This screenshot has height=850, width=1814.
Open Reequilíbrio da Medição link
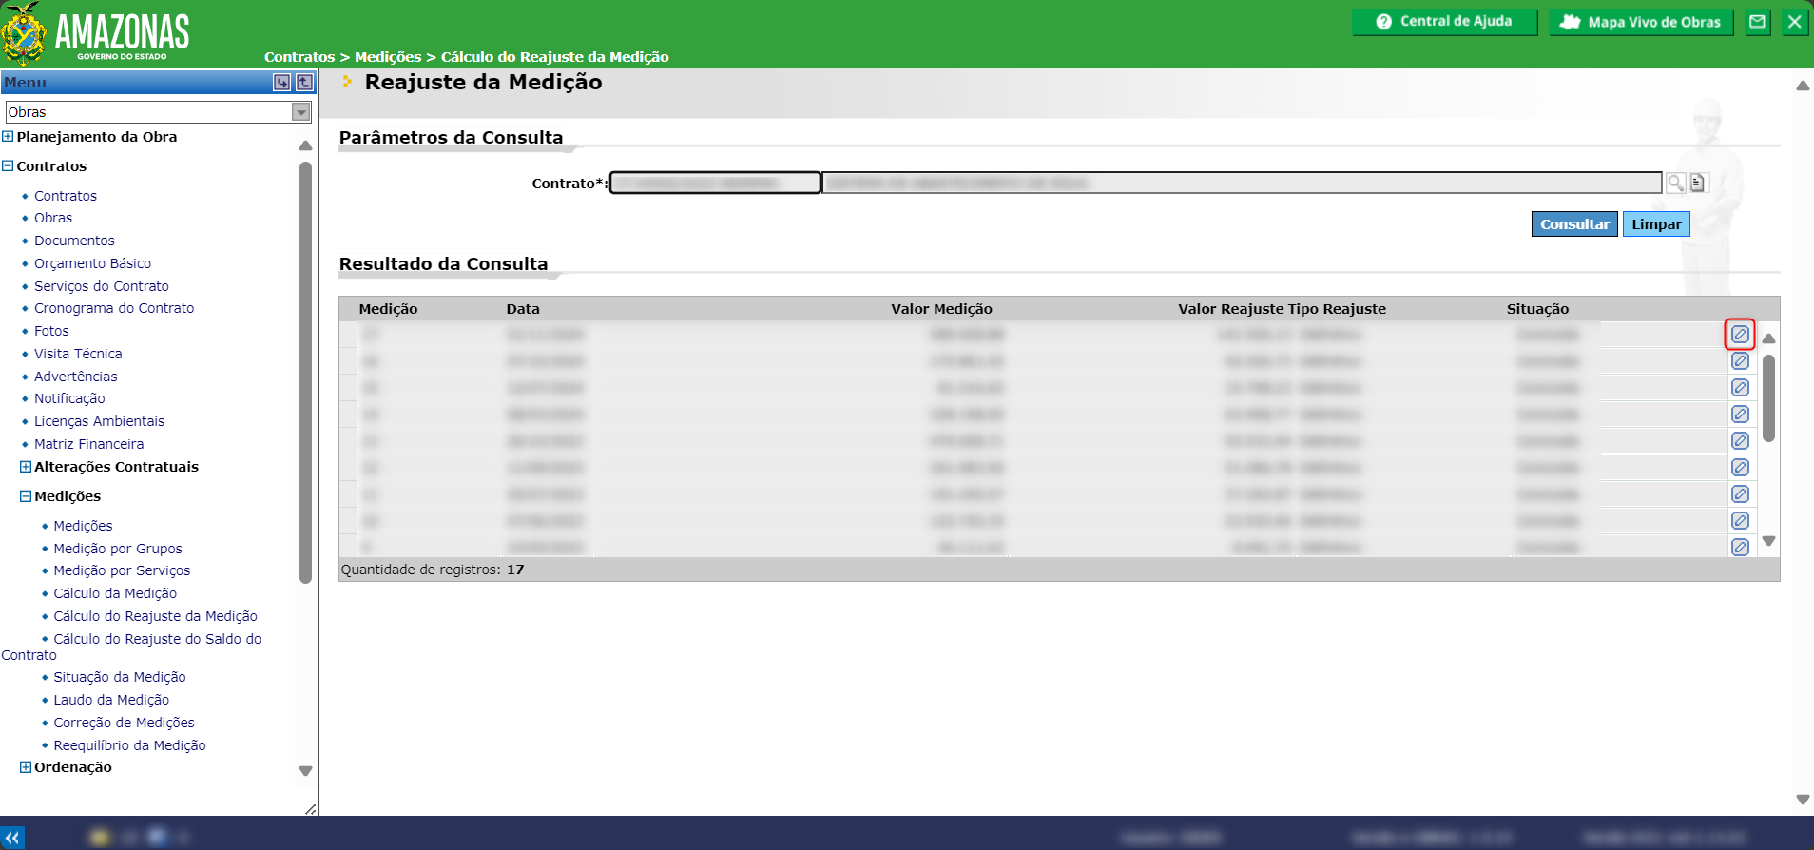[129, 745]
